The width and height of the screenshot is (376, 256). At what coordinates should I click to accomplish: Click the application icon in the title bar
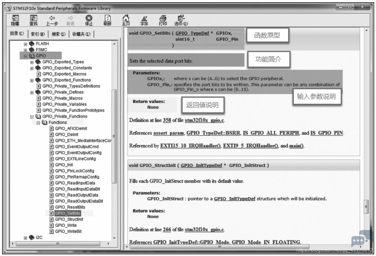9,8
